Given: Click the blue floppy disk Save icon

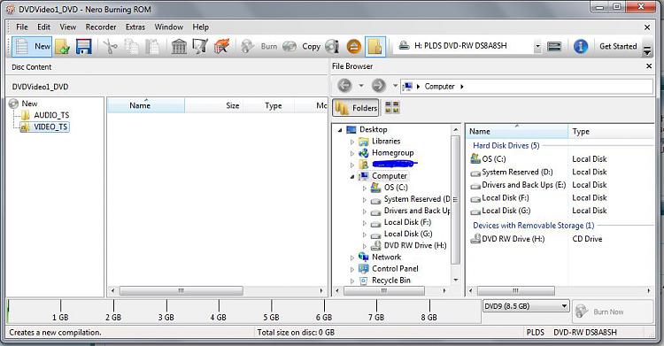Looking at the screenshot, I should 84,47.
